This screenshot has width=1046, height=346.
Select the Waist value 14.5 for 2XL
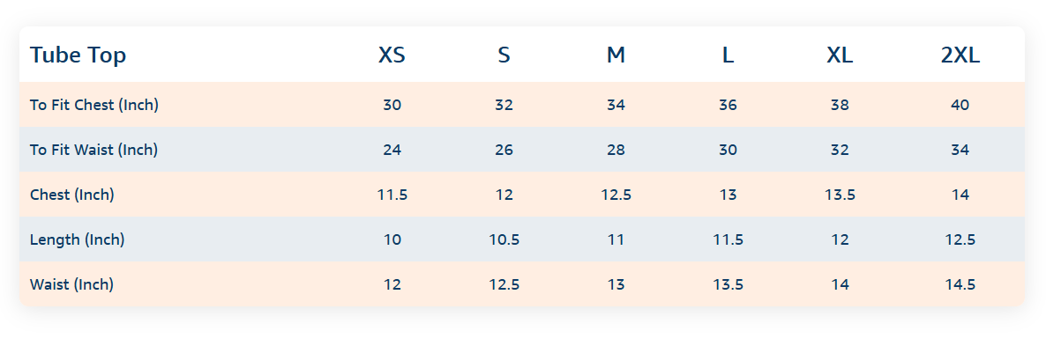(x=960, y=284)
